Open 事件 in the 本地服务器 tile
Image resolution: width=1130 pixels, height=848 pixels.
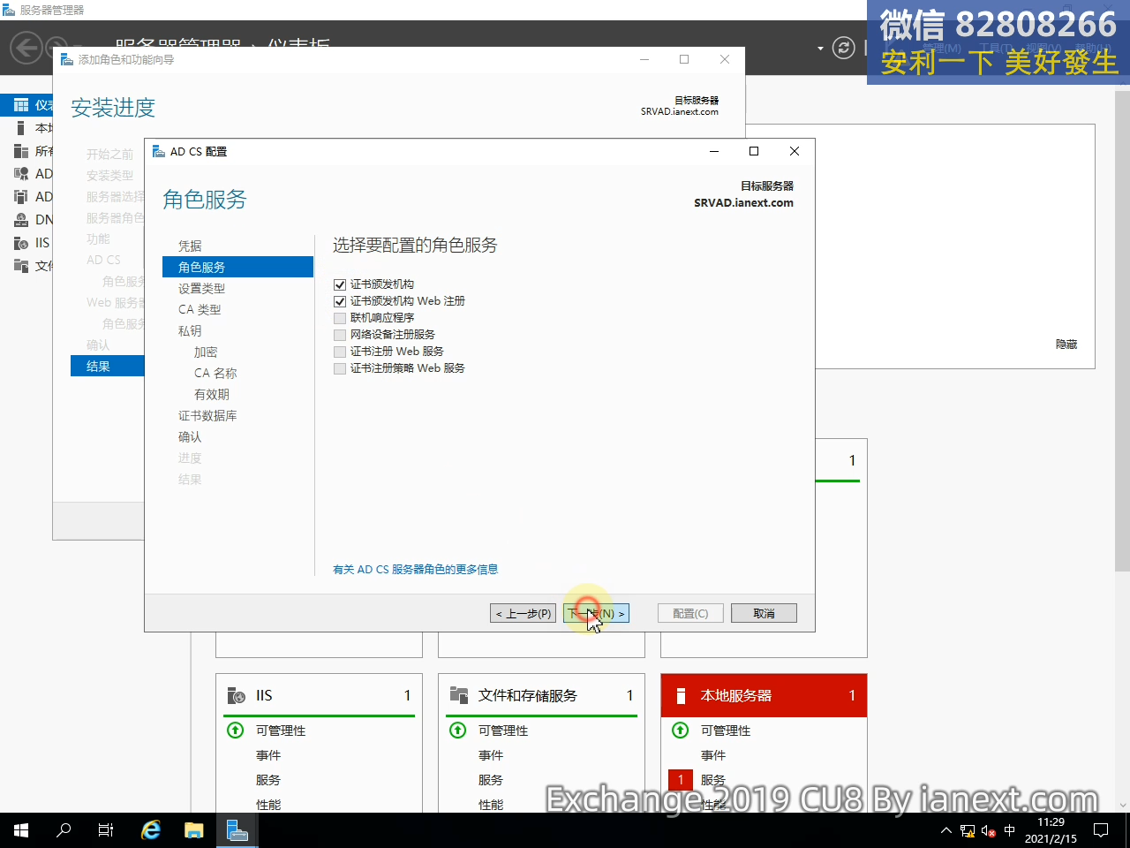(713, 755)
